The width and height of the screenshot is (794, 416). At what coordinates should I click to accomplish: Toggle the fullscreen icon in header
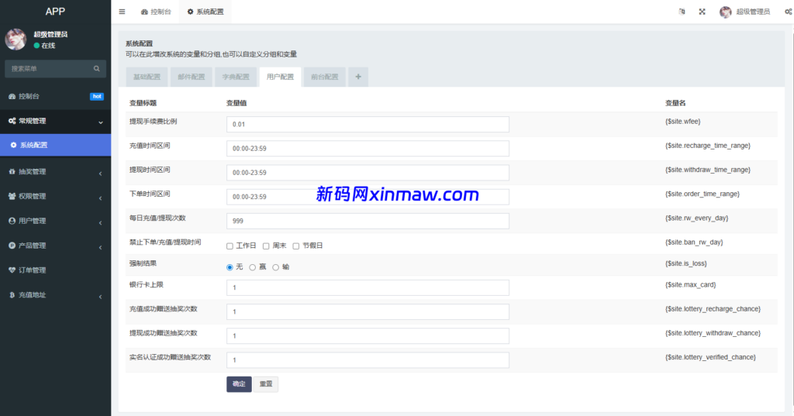703,12
